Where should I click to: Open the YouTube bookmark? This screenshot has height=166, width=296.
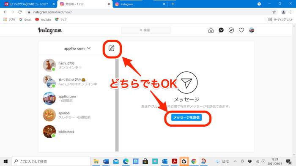(x=43, y=19)
